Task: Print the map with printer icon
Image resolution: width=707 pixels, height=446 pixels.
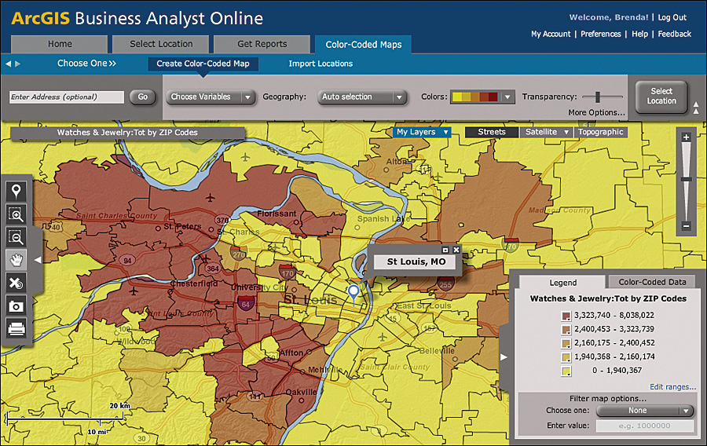Action: click(16, 329)
